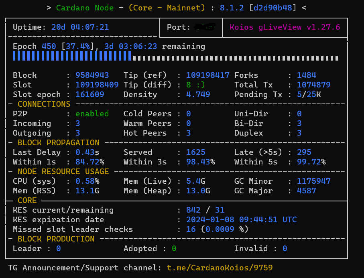Click the BLOCK PROPAGATION section header
Screen dimensions: 364x278
(x=59, y=143)
